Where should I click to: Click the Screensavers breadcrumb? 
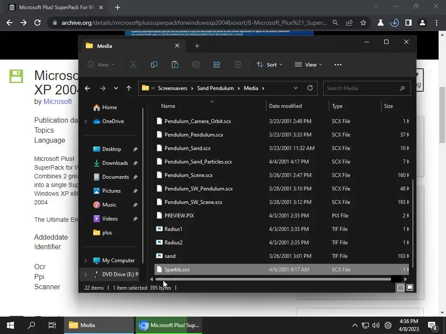click(x=172, y=88)
